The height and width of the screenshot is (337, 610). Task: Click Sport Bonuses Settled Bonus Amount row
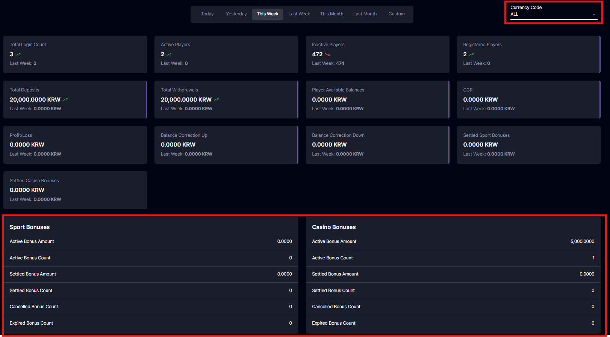pos(151,274)
